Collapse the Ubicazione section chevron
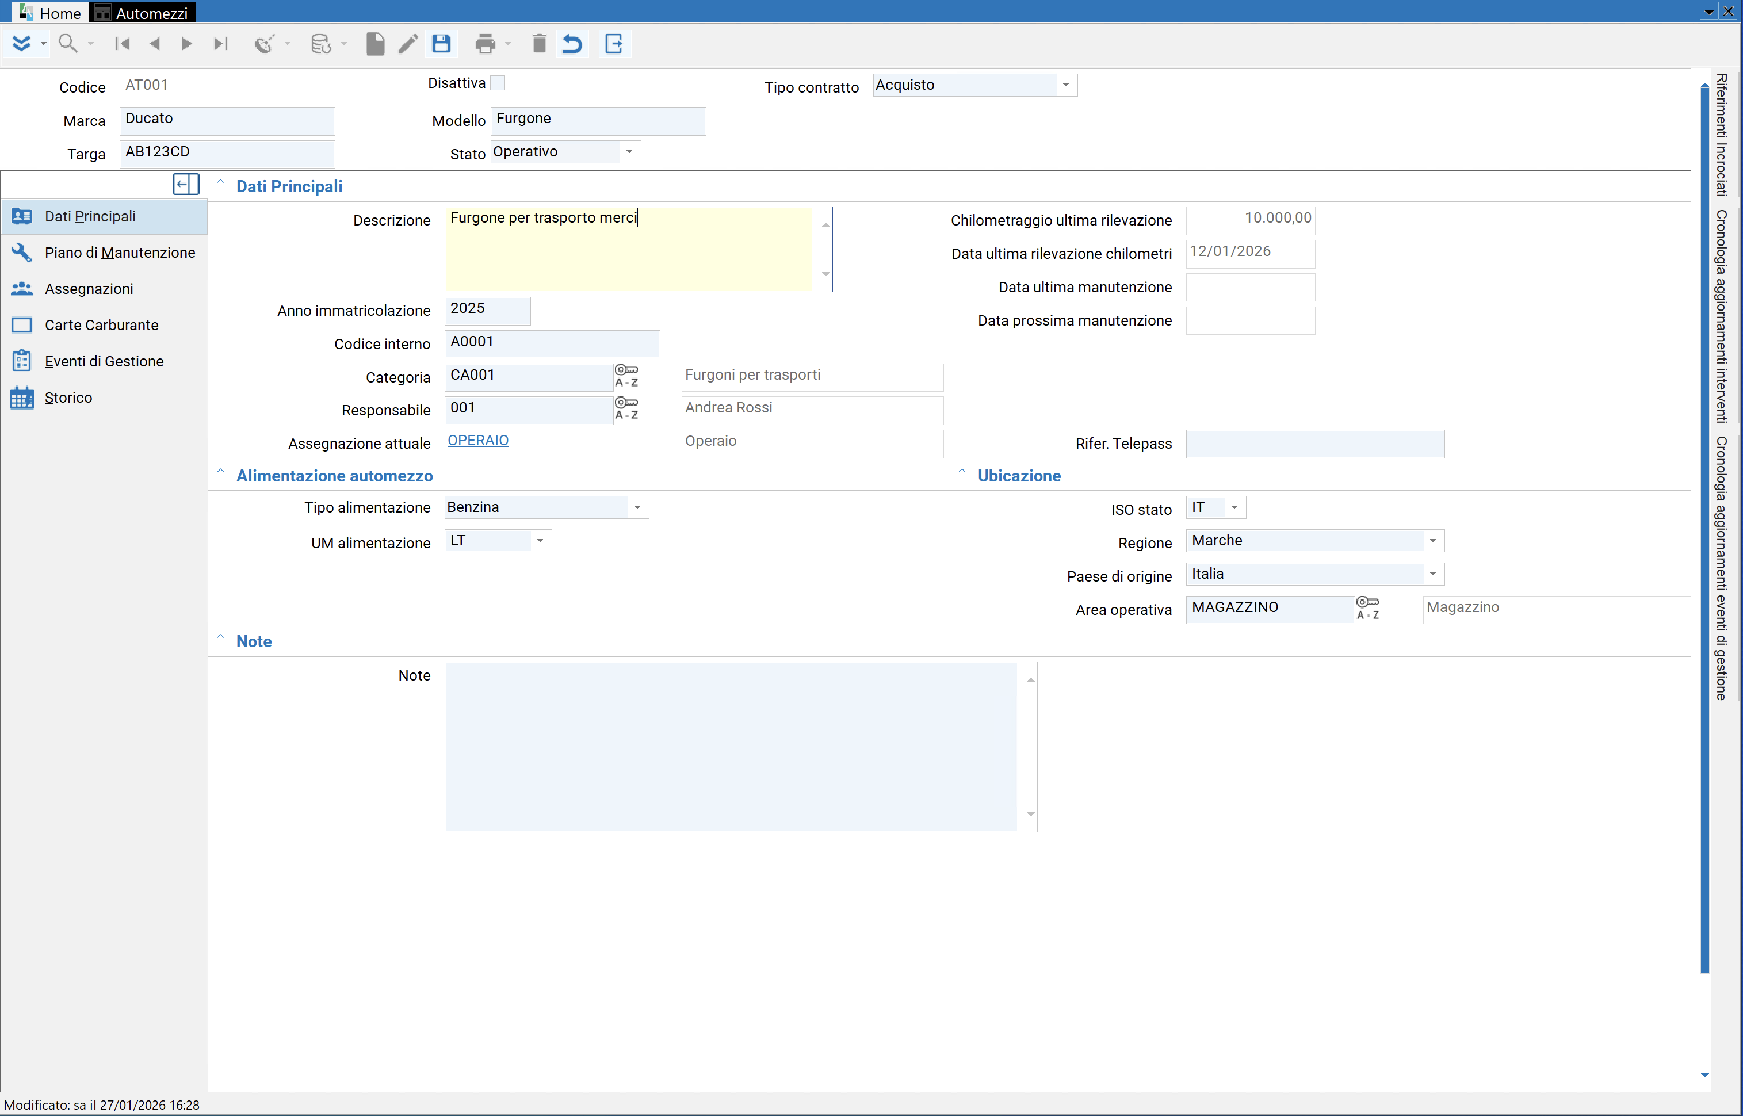The image size is (1743, 1116). [x=962, y=472]
